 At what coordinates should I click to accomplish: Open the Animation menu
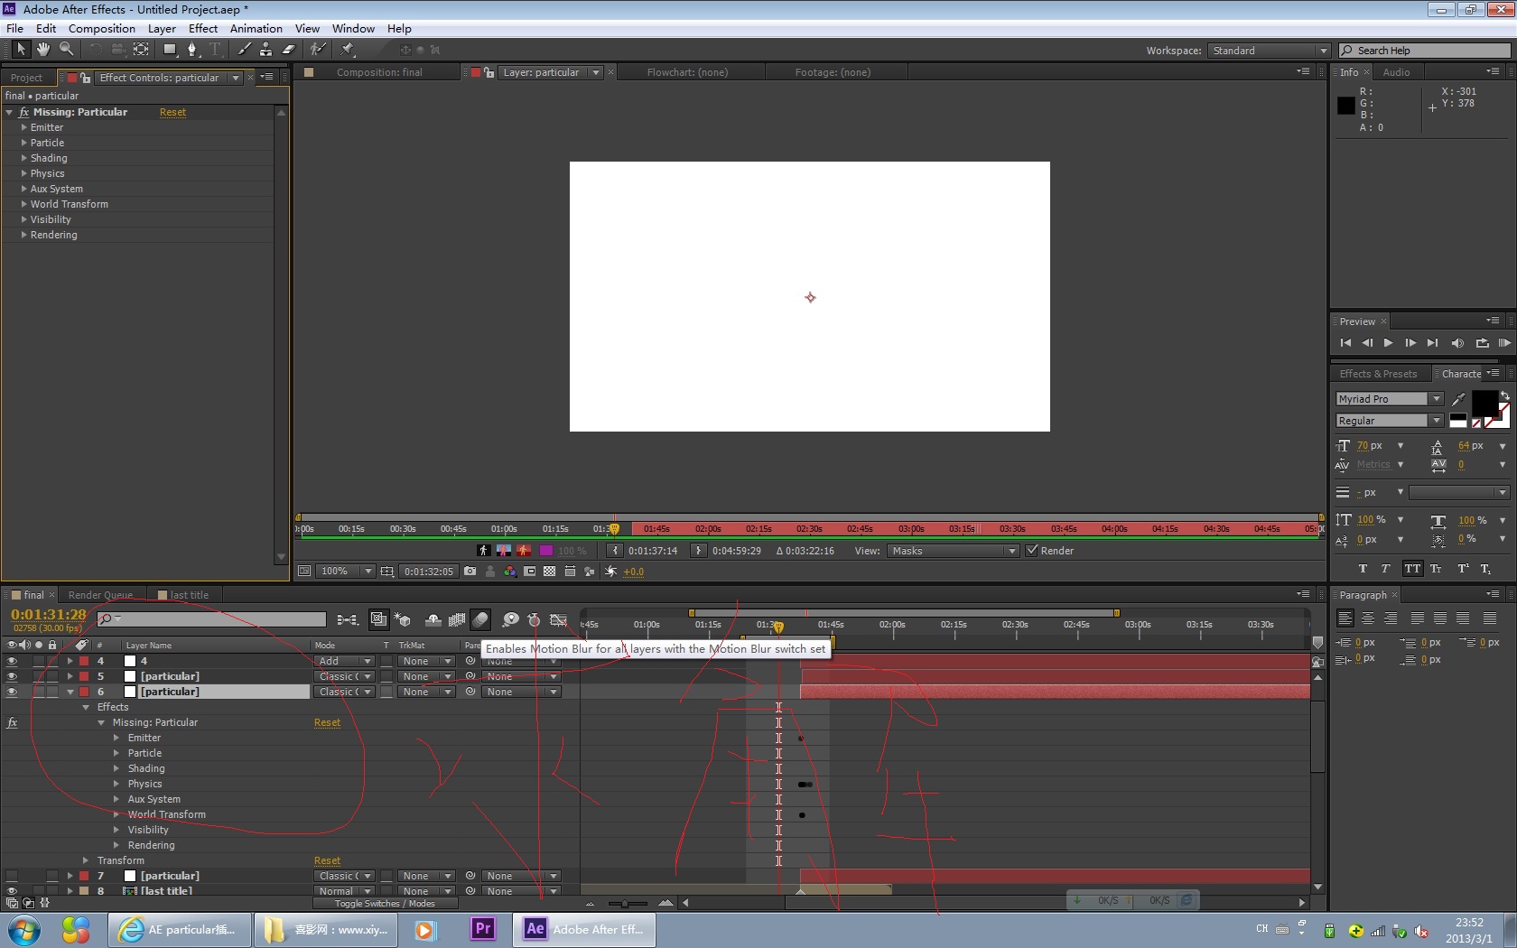click(x=256, y=28)
